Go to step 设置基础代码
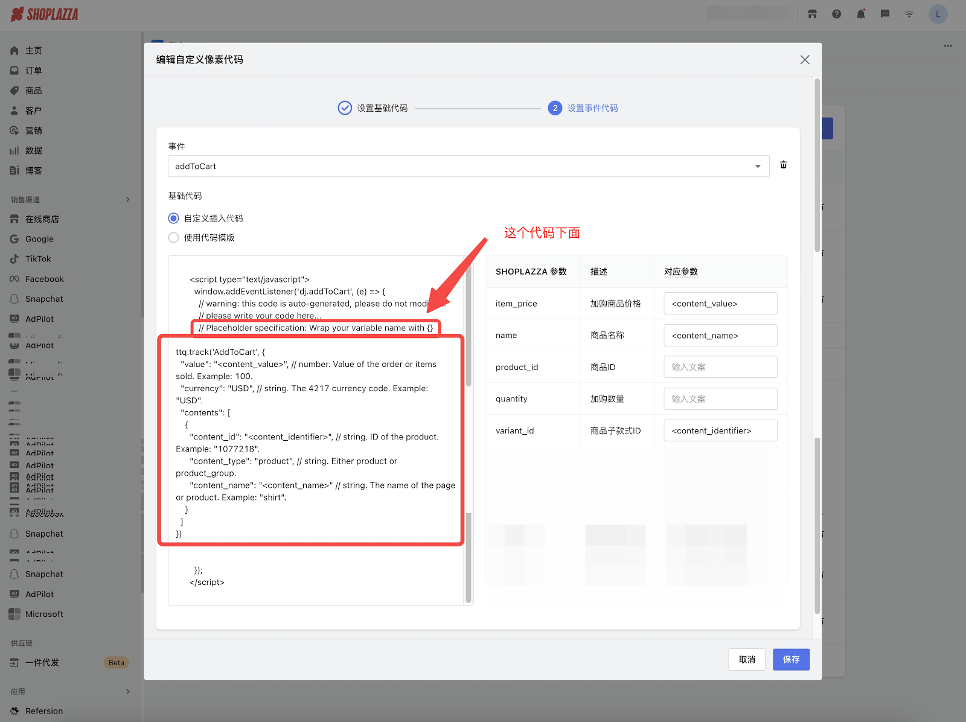Viewport: 966px width, 722px height. tap(373, 108)
